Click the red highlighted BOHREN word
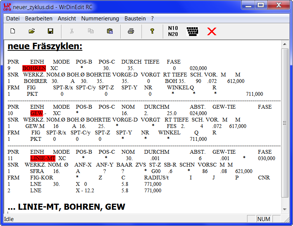Viewport: 293px width, 226px height. pyautogui.click(x=34, y=68)
